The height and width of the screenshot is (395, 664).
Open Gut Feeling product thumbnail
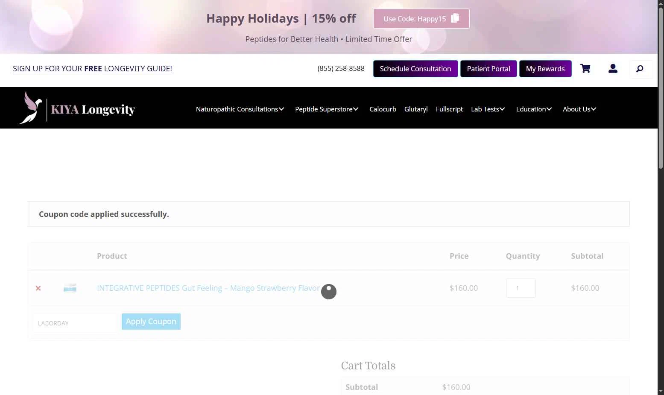point(70,288)
